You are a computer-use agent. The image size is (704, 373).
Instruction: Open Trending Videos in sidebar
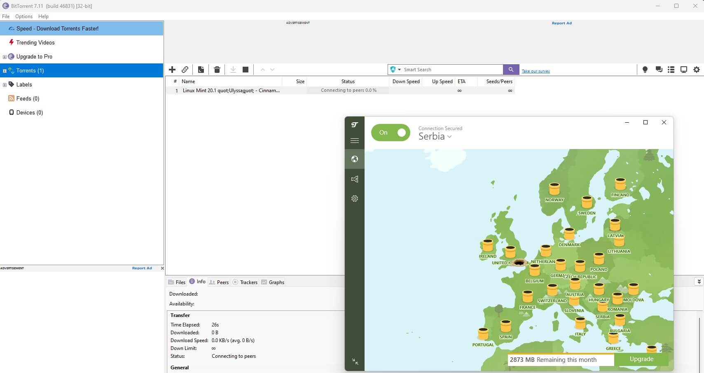[82, 42]
